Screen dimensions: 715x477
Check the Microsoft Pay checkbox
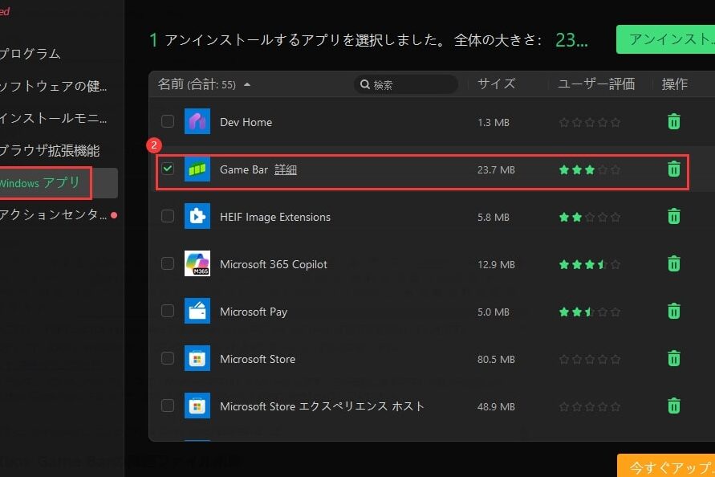(x=168, y=312)
